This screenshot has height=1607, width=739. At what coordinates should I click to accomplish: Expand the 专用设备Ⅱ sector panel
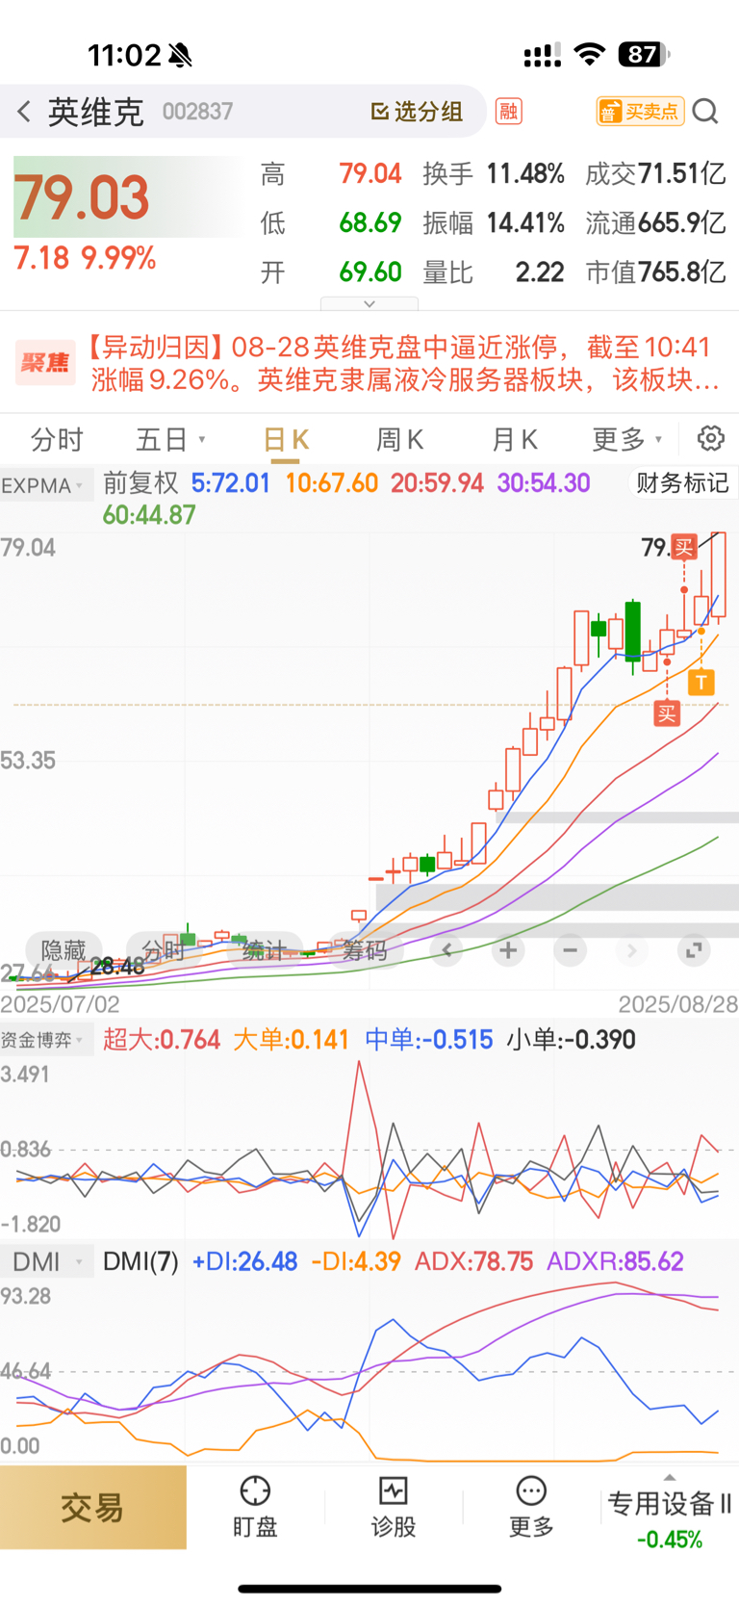pos(670,1510)
